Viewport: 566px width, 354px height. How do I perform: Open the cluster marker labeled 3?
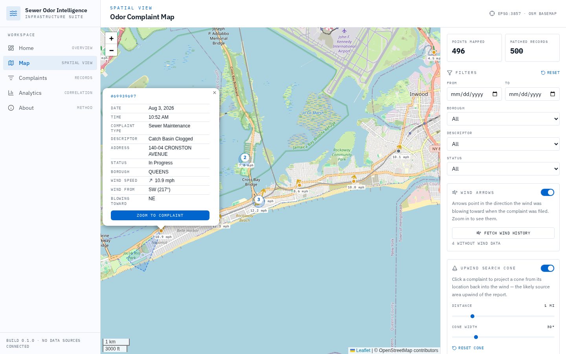click(259, 199)
